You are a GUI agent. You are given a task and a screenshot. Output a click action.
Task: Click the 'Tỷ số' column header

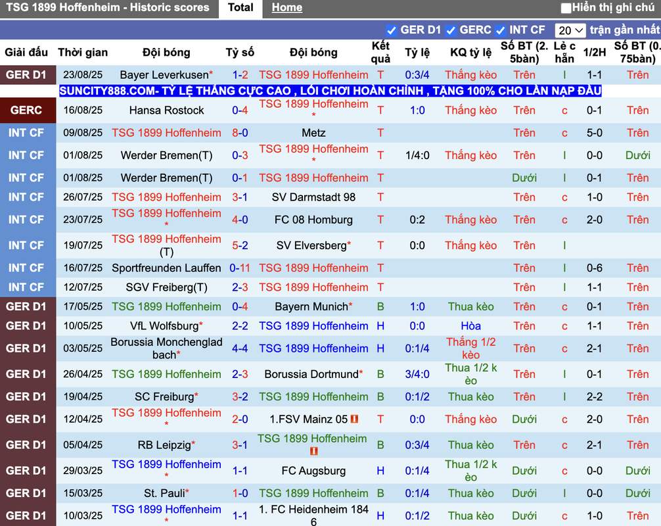tap(240, 53)
